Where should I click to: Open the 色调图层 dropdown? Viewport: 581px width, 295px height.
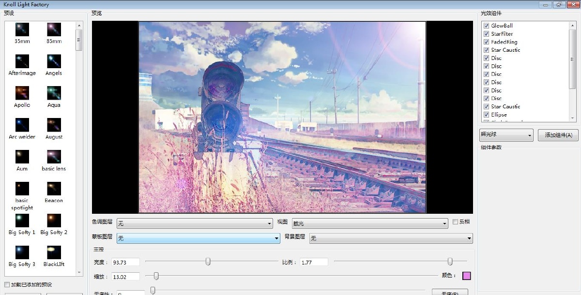coord(195,223)
